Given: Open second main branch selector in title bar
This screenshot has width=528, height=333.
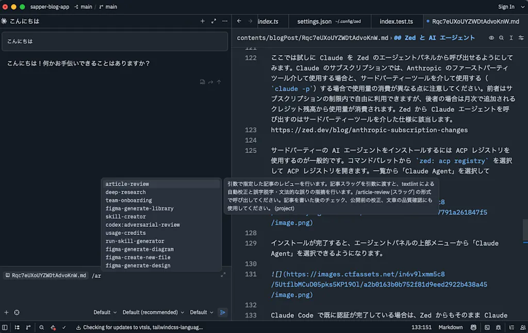Looking at the screenshot, I should 108,7.
